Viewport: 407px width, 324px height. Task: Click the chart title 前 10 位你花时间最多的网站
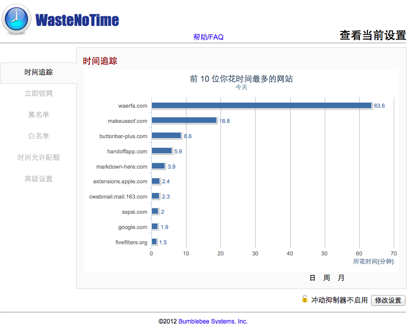tap(241, 79)
